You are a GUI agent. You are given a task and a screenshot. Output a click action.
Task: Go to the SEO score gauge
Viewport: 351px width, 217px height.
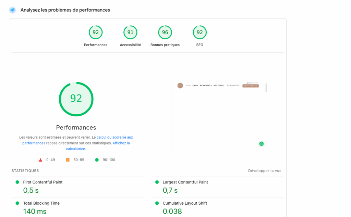coord(199,33)
